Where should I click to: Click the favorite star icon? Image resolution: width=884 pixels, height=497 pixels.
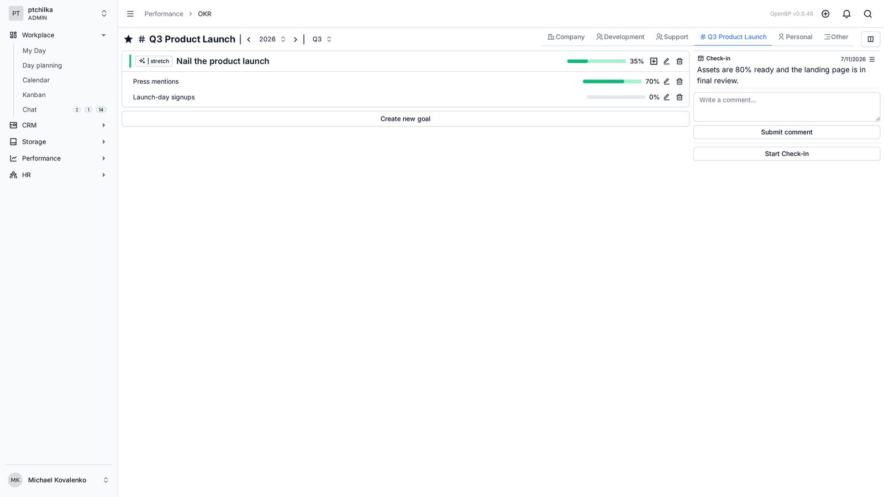pyautogui.click(x=128, y=39)
